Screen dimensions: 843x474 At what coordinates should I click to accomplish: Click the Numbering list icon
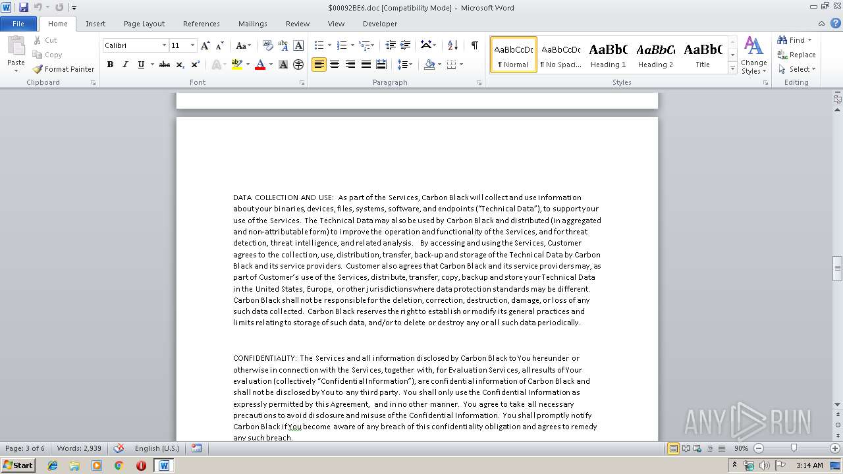tap(341, 45)
